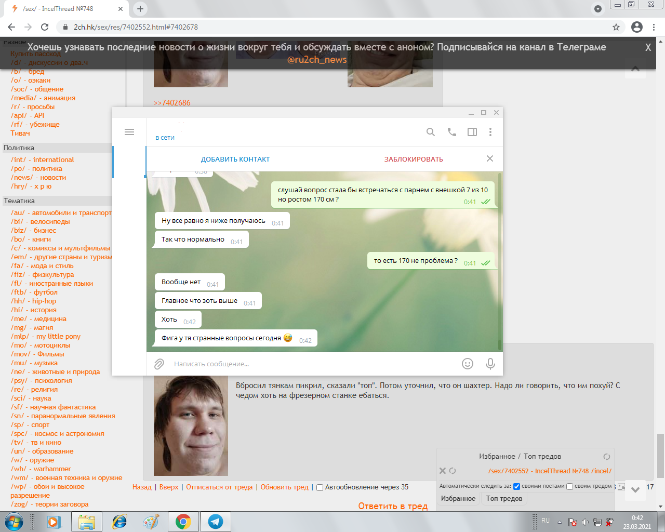Bookmark this page with the star
Screen dimensions: 665x532
616,27
